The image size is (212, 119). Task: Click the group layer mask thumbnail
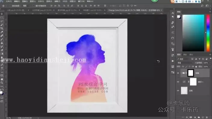point(191,73)
